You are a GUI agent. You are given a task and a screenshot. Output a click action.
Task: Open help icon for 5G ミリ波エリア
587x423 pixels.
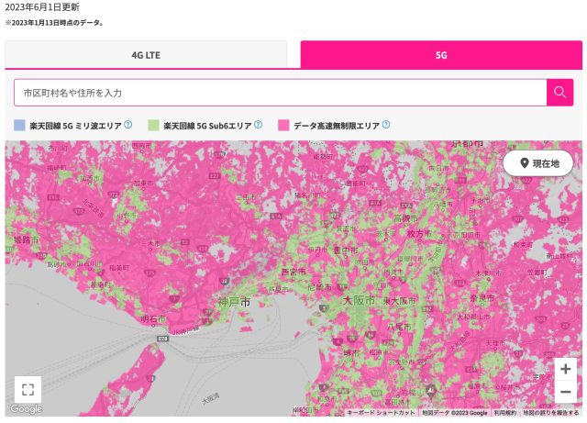pyautogui.click(x=128, y=125)
